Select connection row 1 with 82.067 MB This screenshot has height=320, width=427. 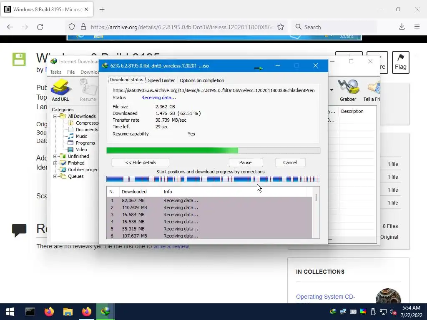[x=210, y=200]
